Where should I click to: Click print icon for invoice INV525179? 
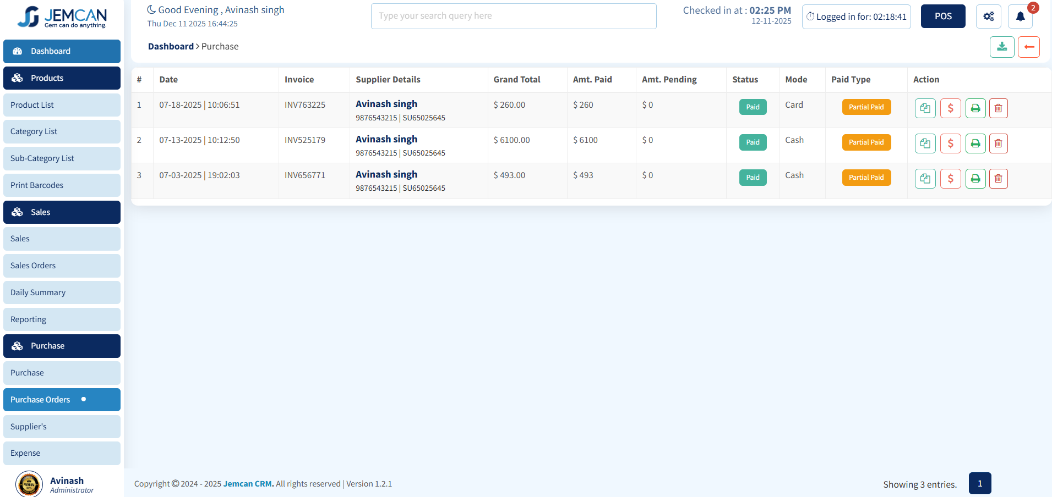coord(975,143)
